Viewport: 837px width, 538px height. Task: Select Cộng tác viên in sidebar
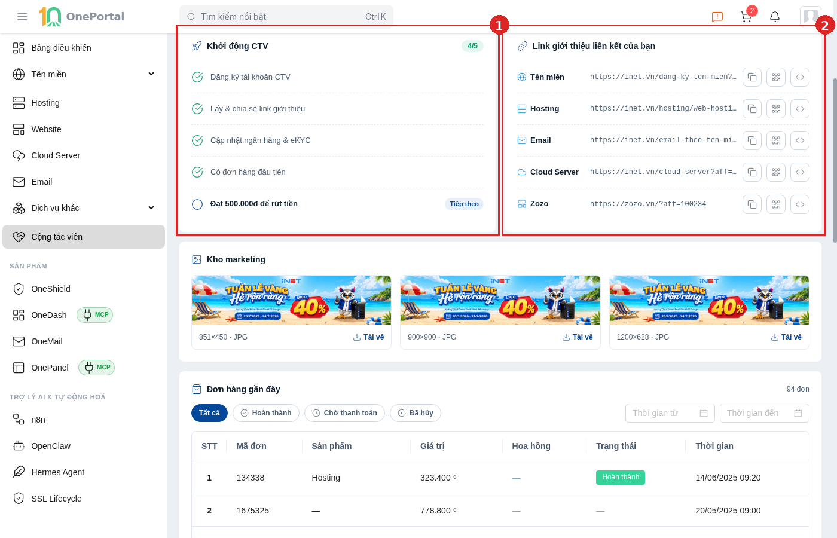84,237
